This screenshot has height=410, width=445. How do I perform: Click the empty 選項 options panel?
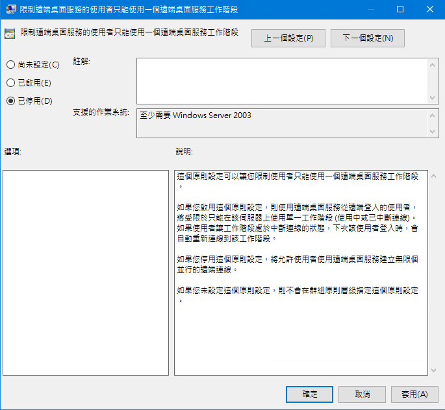[86, 272]
